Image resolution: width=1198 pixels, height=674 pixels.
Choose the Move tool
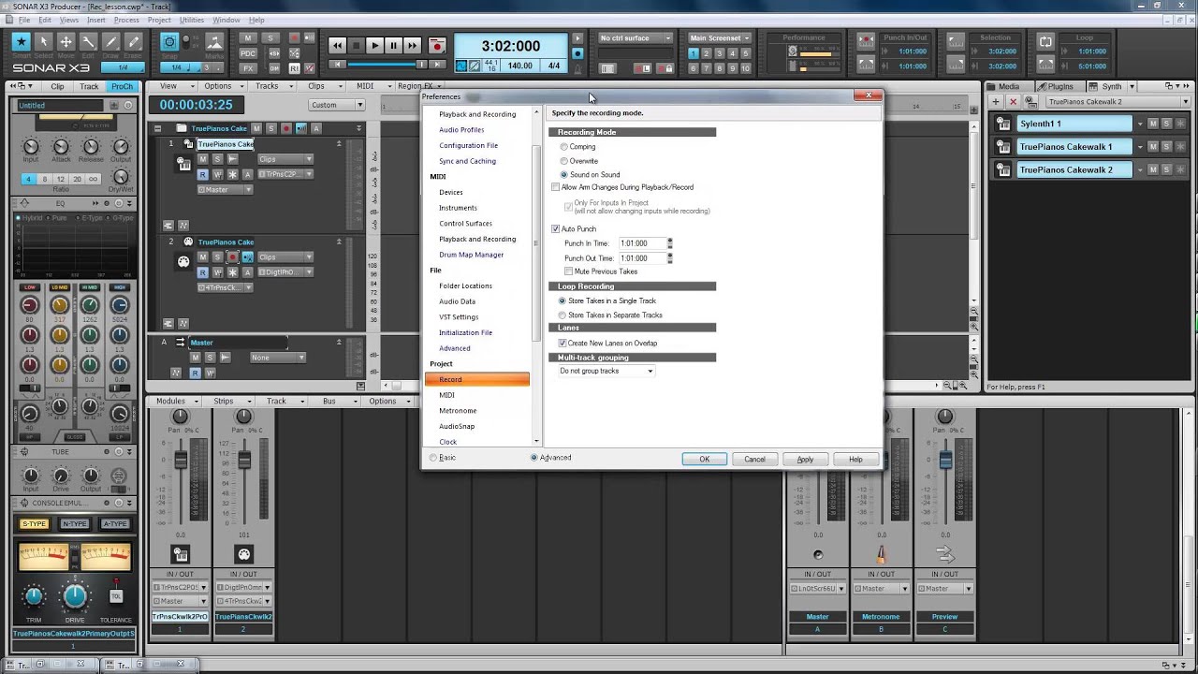66,42
